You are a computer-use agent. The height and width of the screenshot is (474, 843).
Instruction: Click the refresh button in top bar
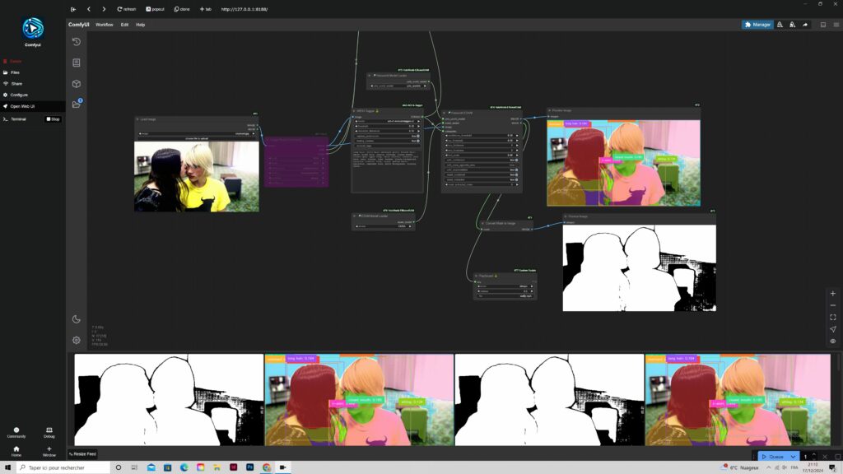126,9
